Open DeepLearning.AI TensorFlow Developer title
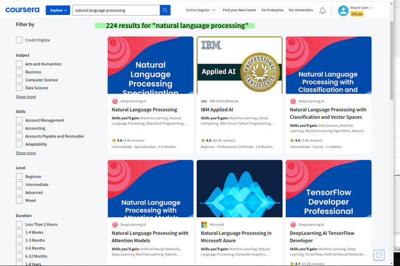This screenshot has width=400, height=266. click(x=322, y=237)
